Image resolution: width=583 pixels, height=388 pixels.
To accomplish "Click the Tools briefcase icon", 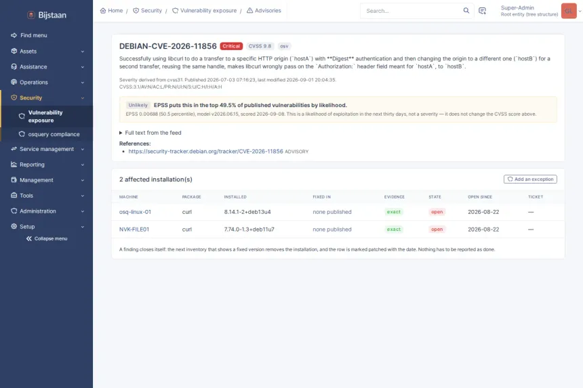I will click(14, 195).
